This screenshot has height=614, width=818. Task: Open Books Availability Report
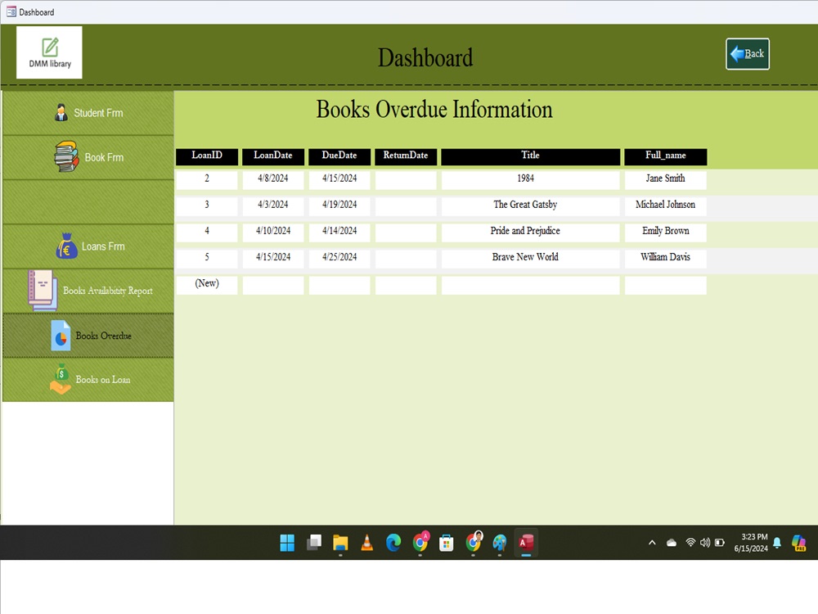pyautogui.click(x=88, y=291)
